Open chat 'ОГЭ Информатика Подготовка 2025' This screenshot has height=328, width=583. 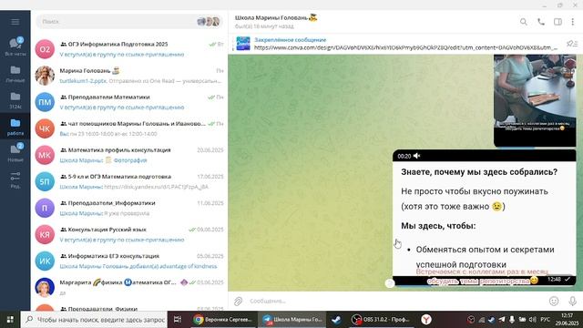tap(129, 49)
